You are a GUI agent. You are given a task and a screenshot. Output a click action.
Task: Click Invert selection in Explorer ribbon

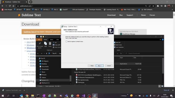119,47
